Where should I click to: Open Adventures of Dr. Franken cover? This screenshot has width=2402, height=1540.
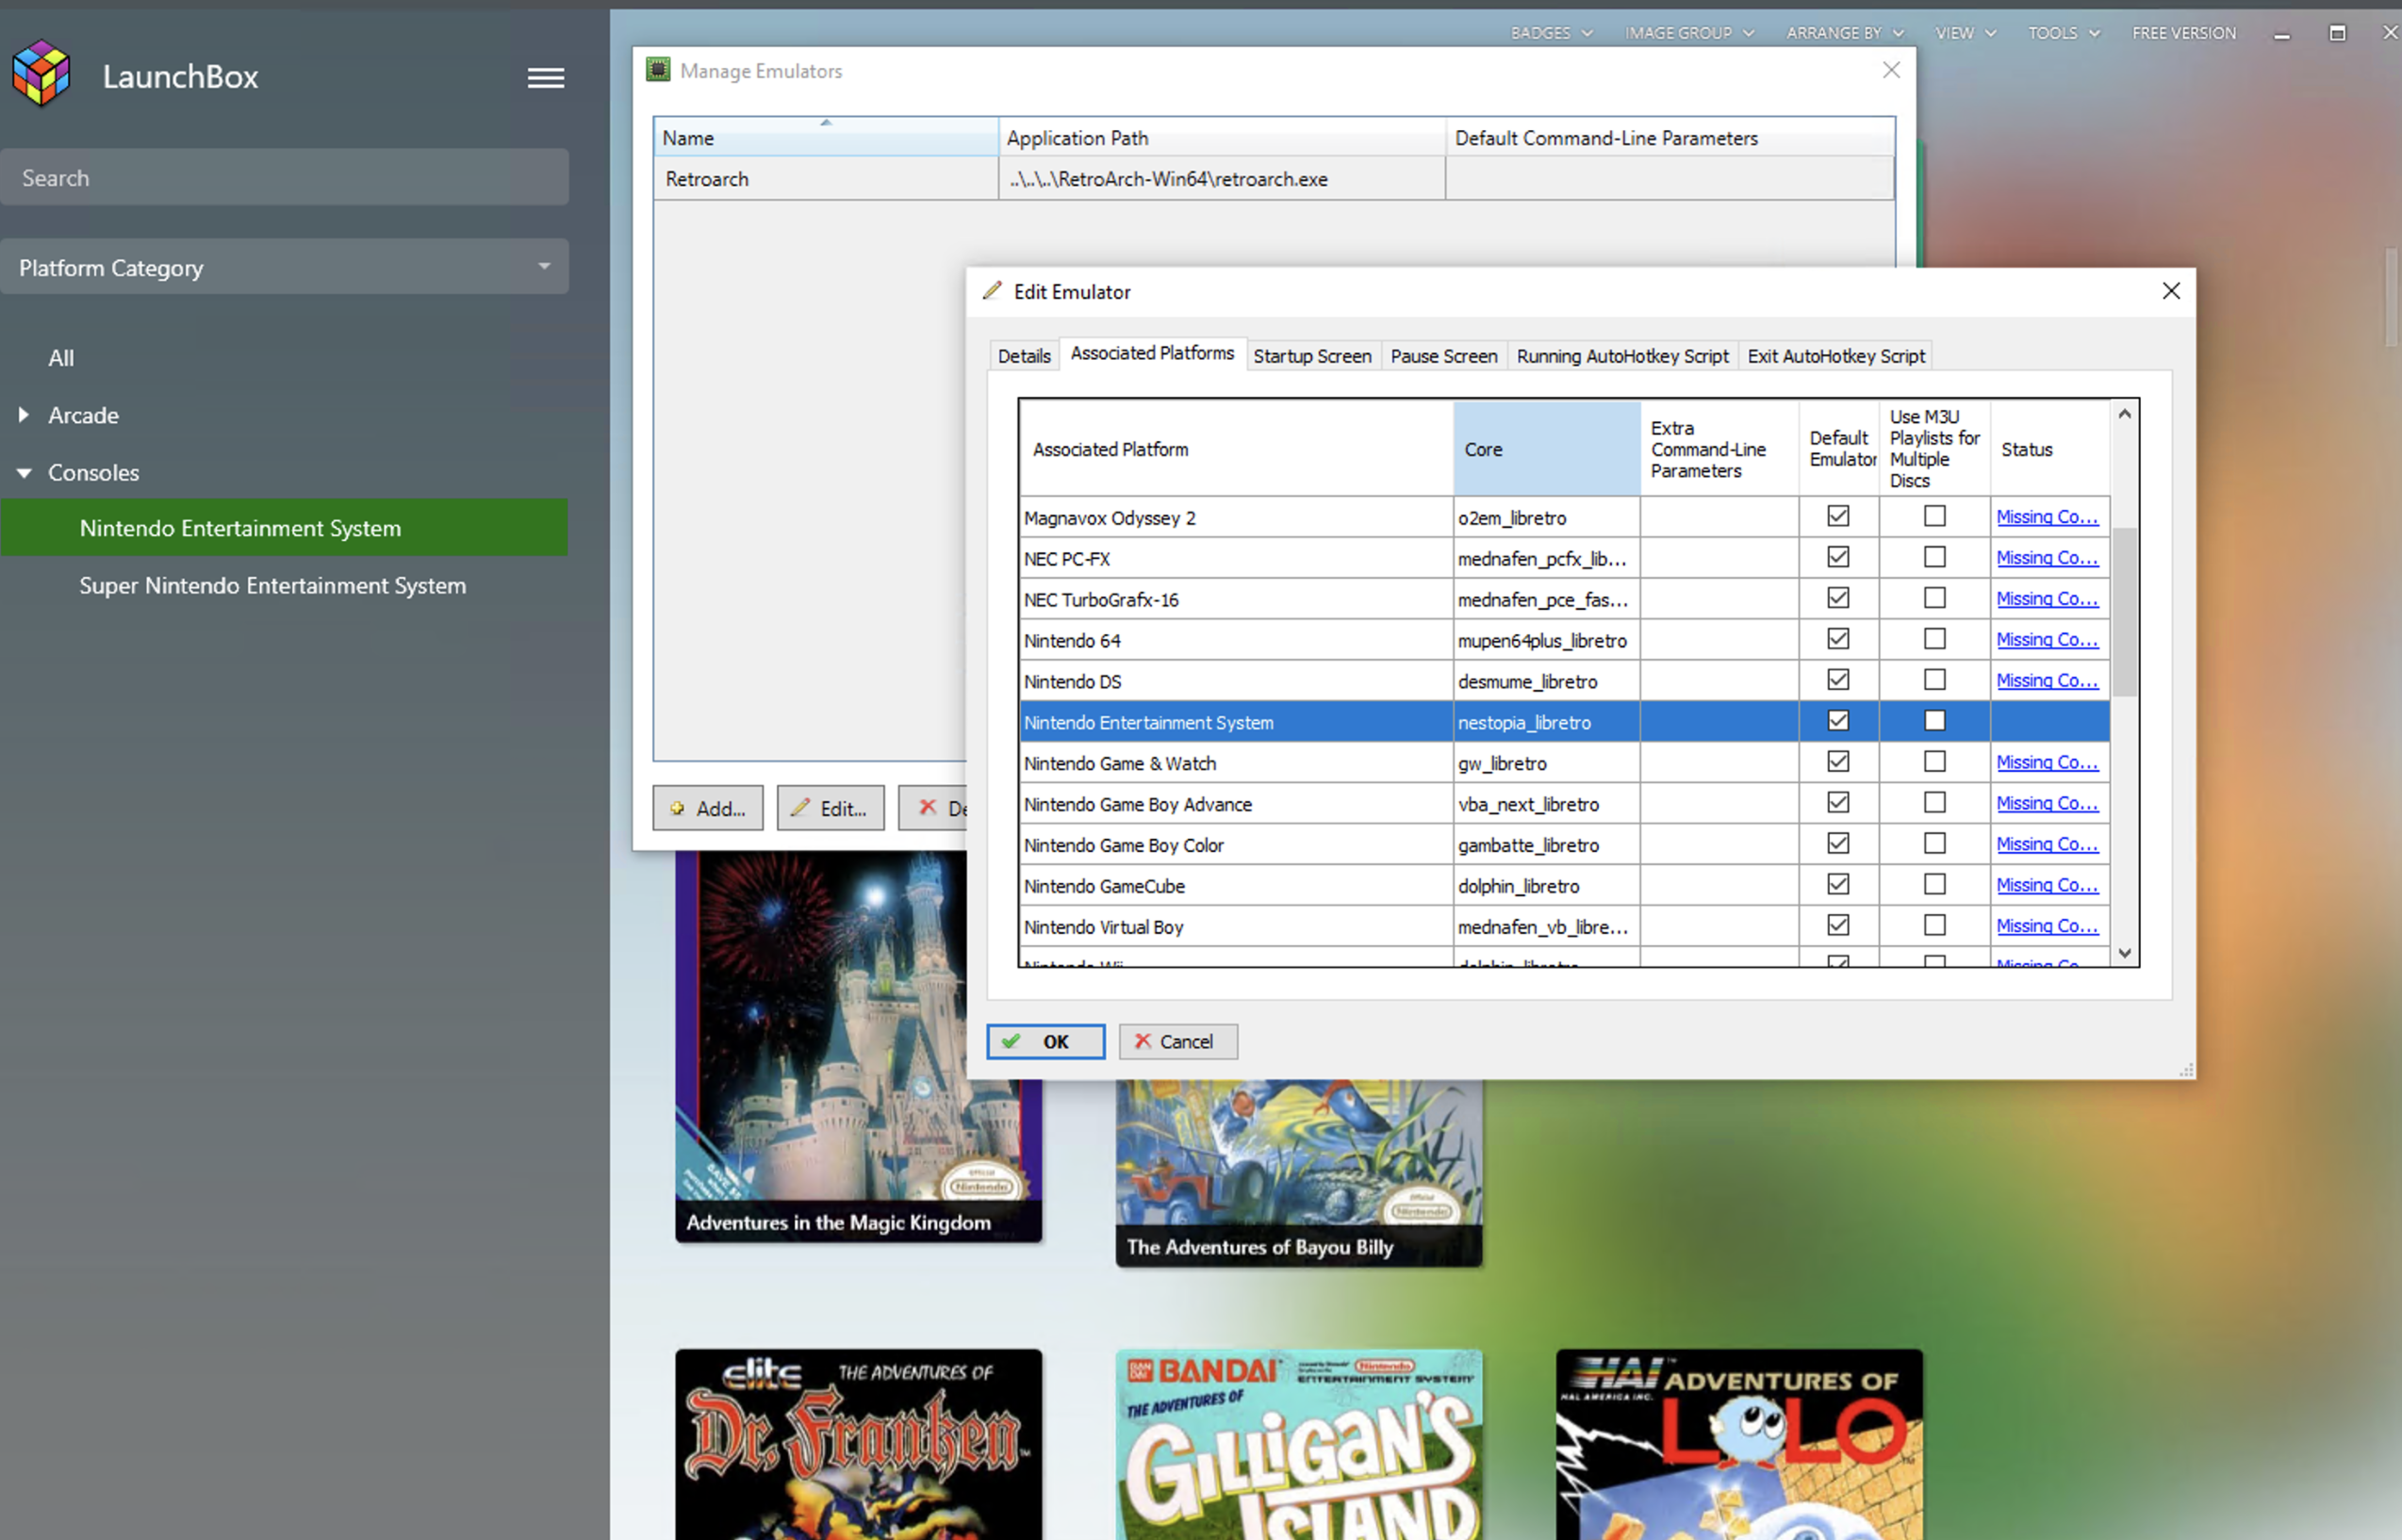(x=858, y=1444)
